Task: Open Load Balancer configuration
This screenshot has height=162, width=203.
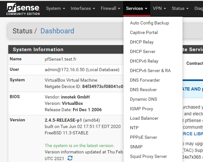Action: [144, 118]
